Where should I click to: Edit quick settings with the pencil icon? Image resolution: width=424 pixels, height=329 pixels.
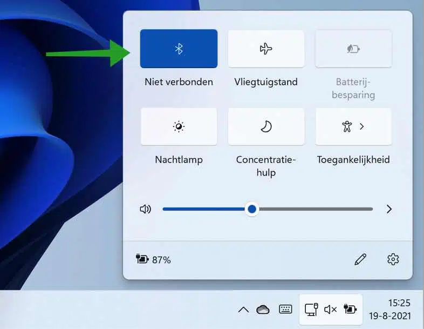coord(360,259)
